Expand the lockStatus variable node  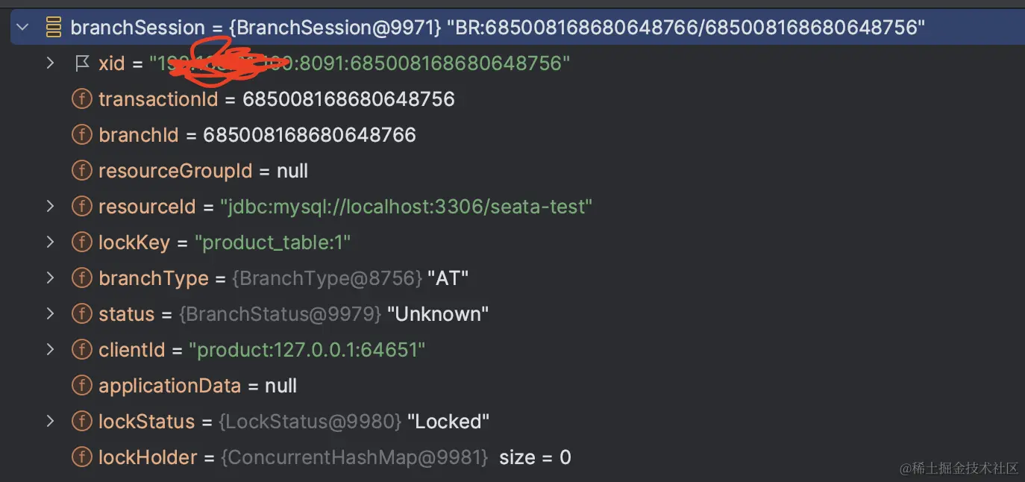50,421
